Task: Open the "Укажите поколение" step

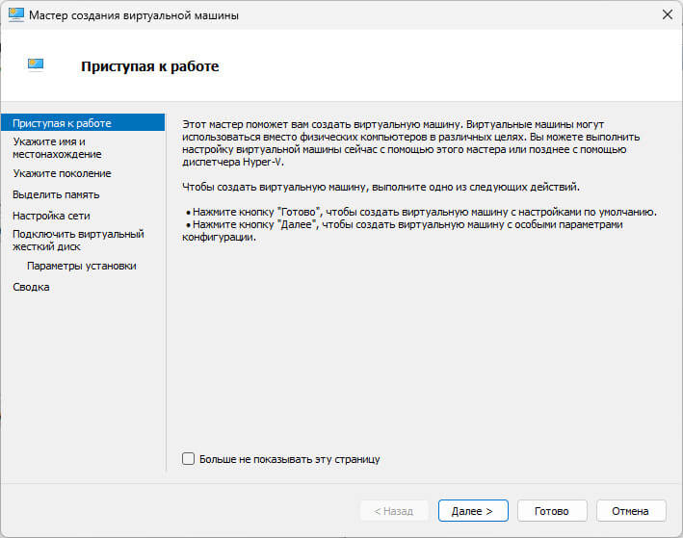Action: (62, 173)
